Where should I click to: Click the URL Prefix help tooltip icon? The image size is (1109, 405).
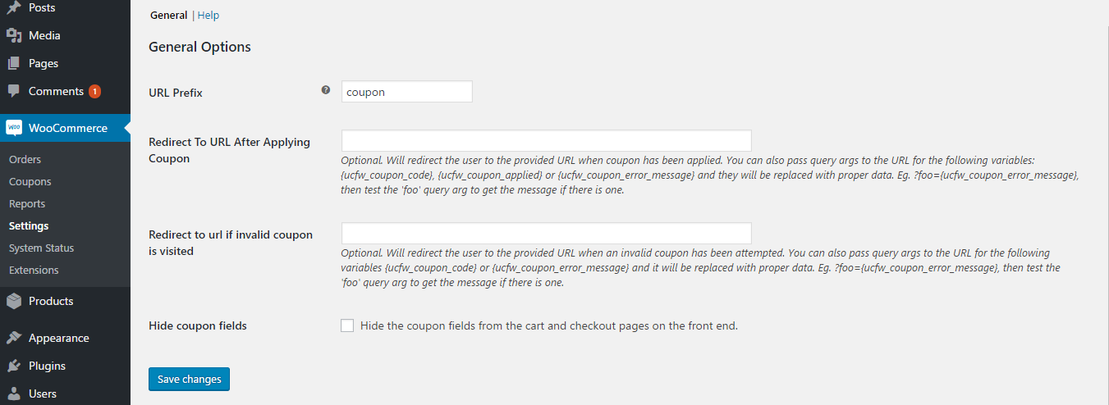pos(326,90)
